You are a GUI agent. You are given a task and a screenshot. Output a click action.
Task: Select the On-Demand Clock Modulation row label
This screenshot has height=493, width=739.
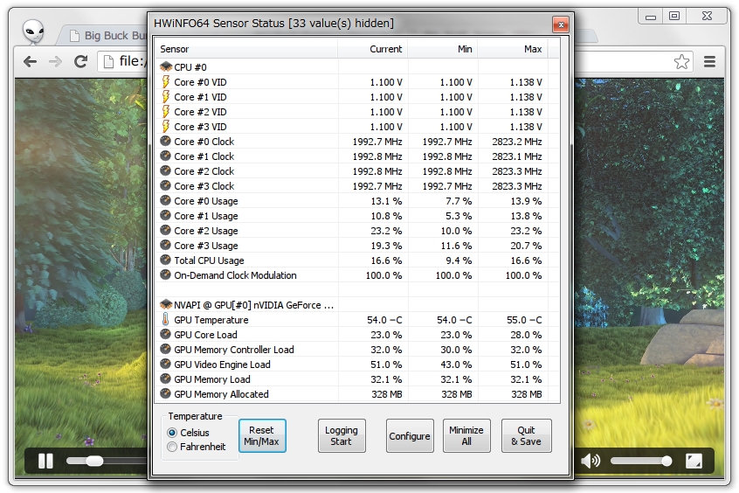(235, 275)
